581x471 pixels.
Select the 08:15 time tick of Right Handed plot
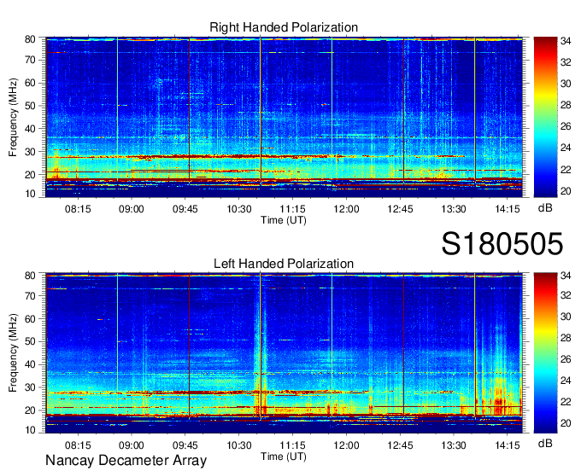78,209
